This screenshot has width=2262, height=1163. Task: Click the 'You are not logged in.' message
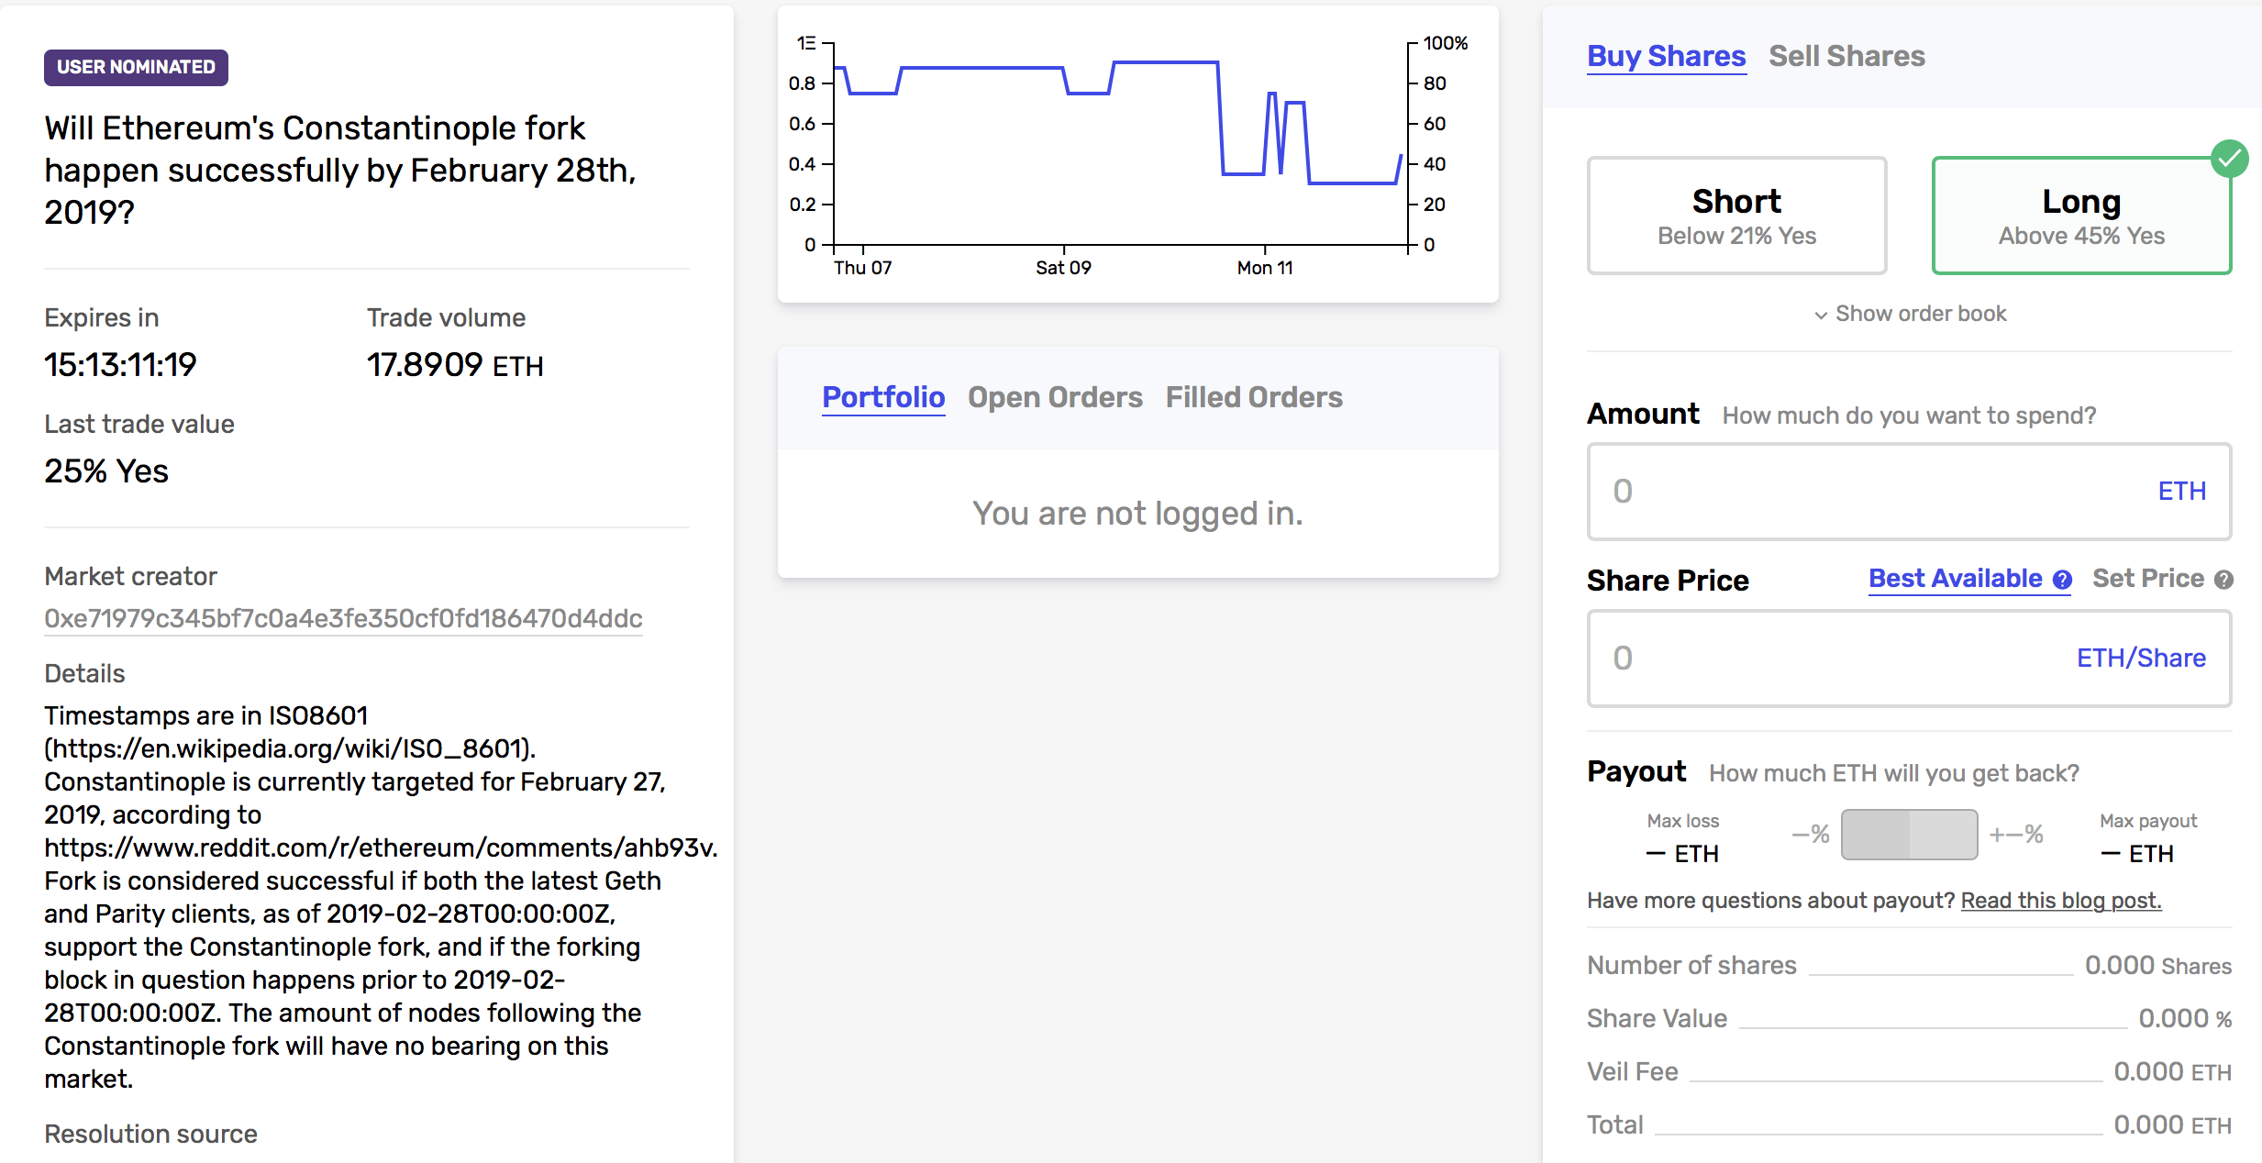coord(1137,514)
